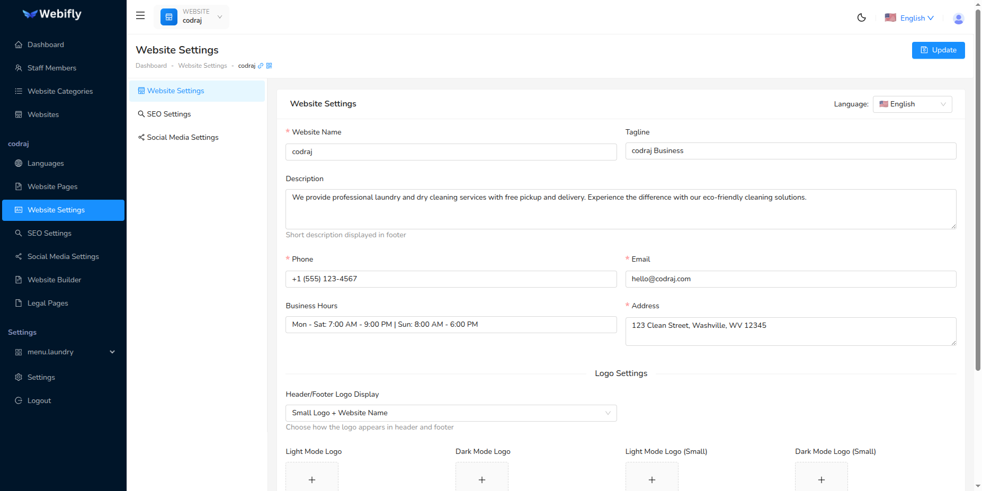Upload a Light Mode Logo via the plus area

(x=311, y=479)
